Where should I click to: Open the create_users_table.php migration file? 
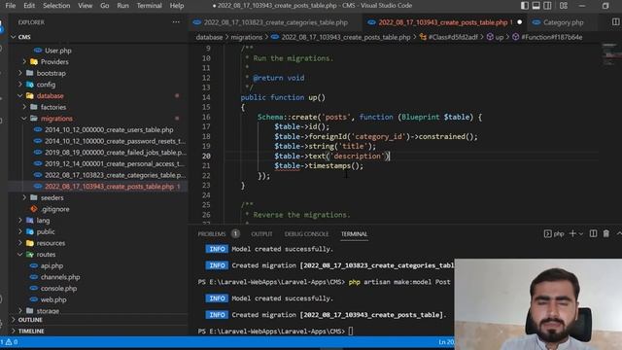(x=109, y=129)
